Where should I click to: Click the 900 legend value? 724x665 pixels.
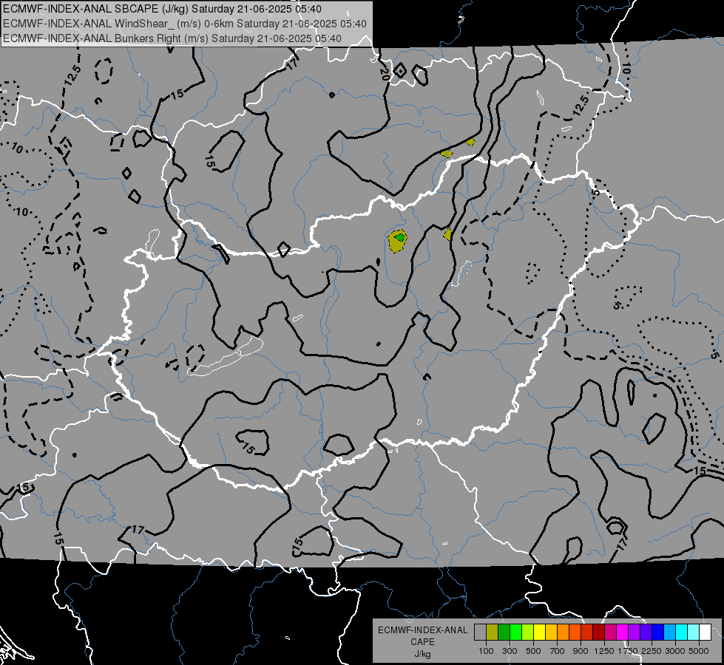click(581, 651)
